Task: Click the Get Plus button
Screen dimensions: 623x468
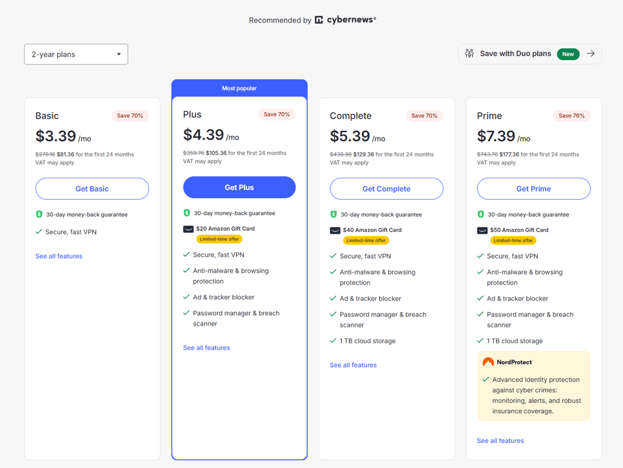Action: 239,187
